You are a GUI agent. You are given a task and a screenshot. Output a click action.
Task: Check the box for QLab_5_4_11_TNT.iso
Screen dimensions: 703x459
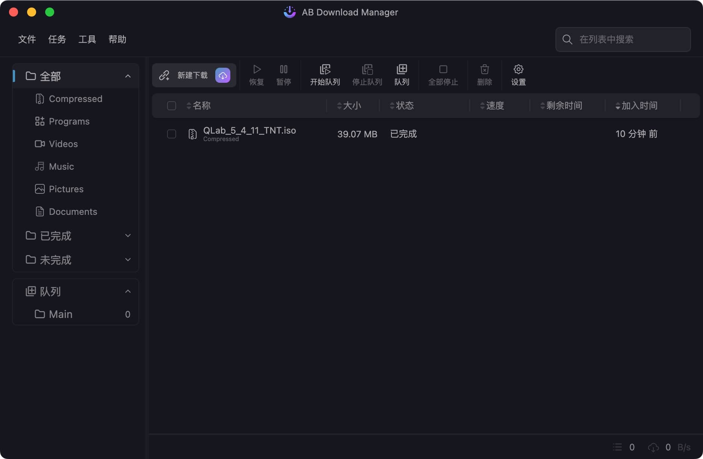(x=172, y=134)
